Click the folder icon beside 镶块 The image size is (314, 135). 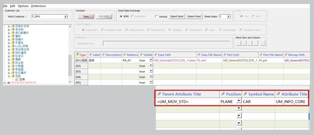click(13, 36)
